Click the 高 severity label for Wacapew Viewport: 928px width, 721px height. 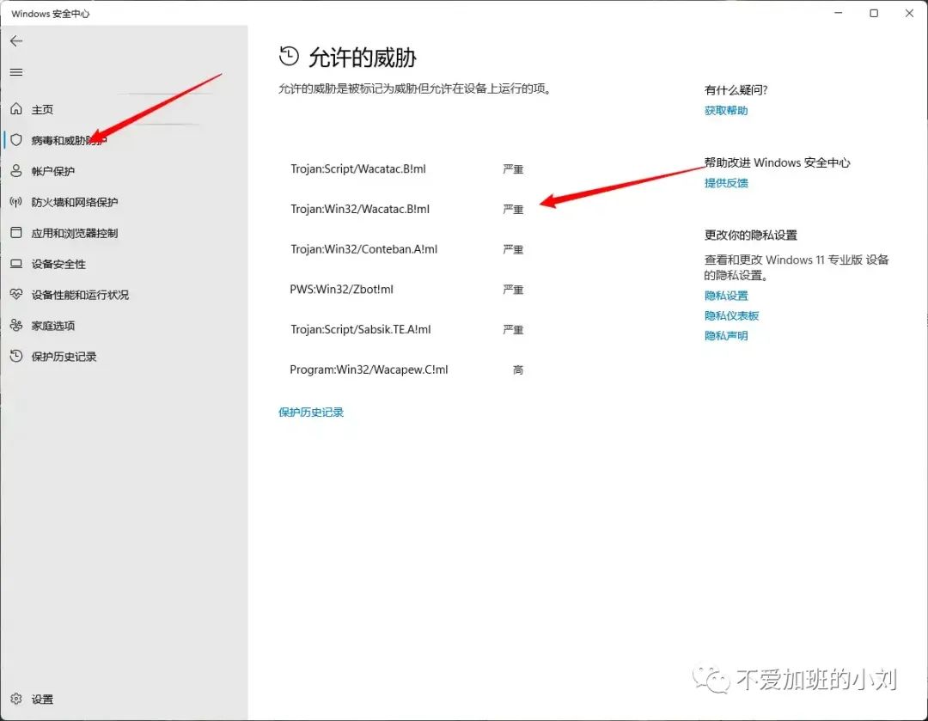pos(518,370)
